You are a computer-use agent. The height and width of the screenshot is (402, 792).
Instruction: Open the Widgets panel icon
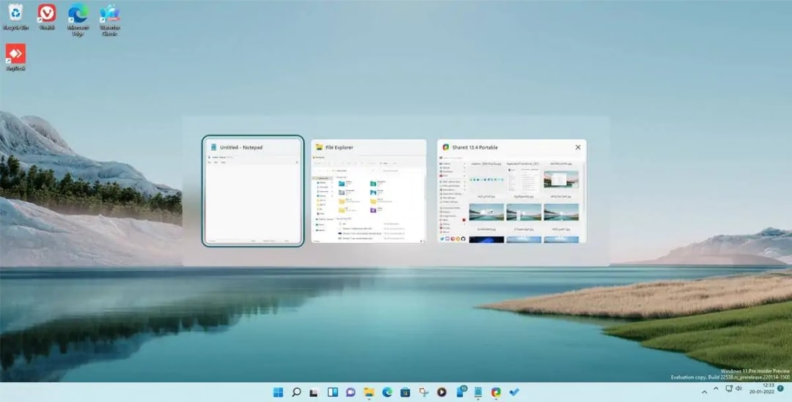click(x=332, y=392)
